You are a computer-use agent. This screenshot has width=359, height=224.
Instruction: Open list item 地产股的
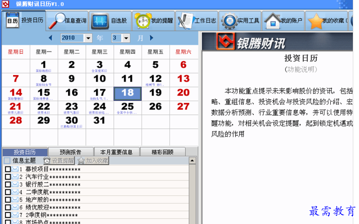pyautogui.click(x=53, y=200)
